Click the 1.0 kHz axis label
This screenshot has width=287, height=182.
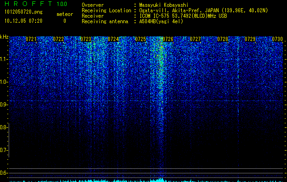pos(4,82)
